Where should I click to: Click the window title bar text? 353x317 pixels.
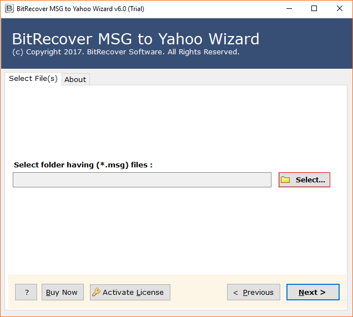[81, 8]
